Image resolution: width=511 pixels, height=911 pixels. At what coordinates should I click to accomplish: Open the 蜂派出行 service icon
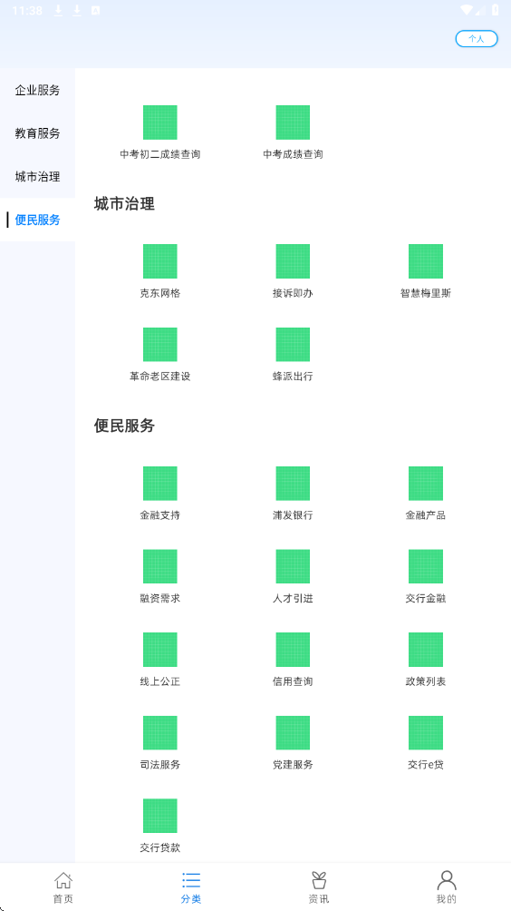pos(293,345)
